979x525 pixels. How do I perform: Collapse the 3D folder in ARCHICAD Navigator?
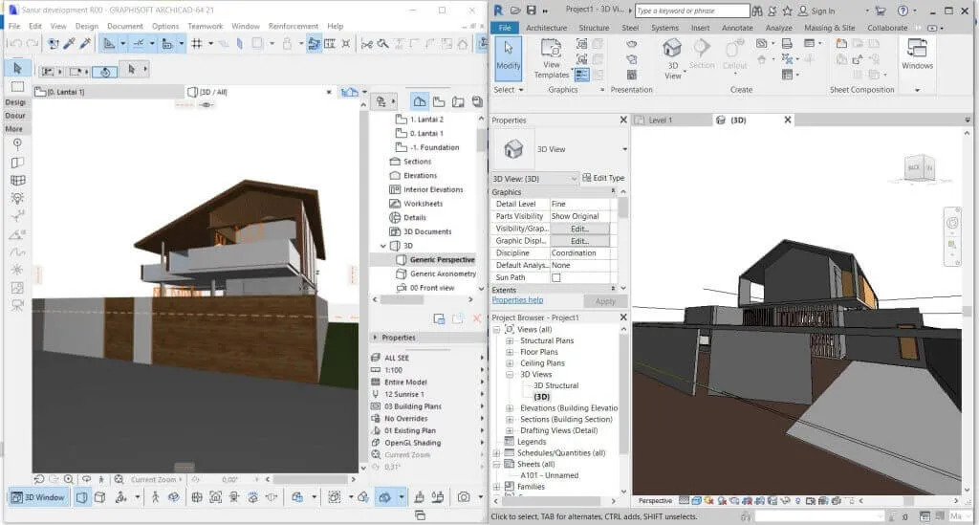[383, 246]
